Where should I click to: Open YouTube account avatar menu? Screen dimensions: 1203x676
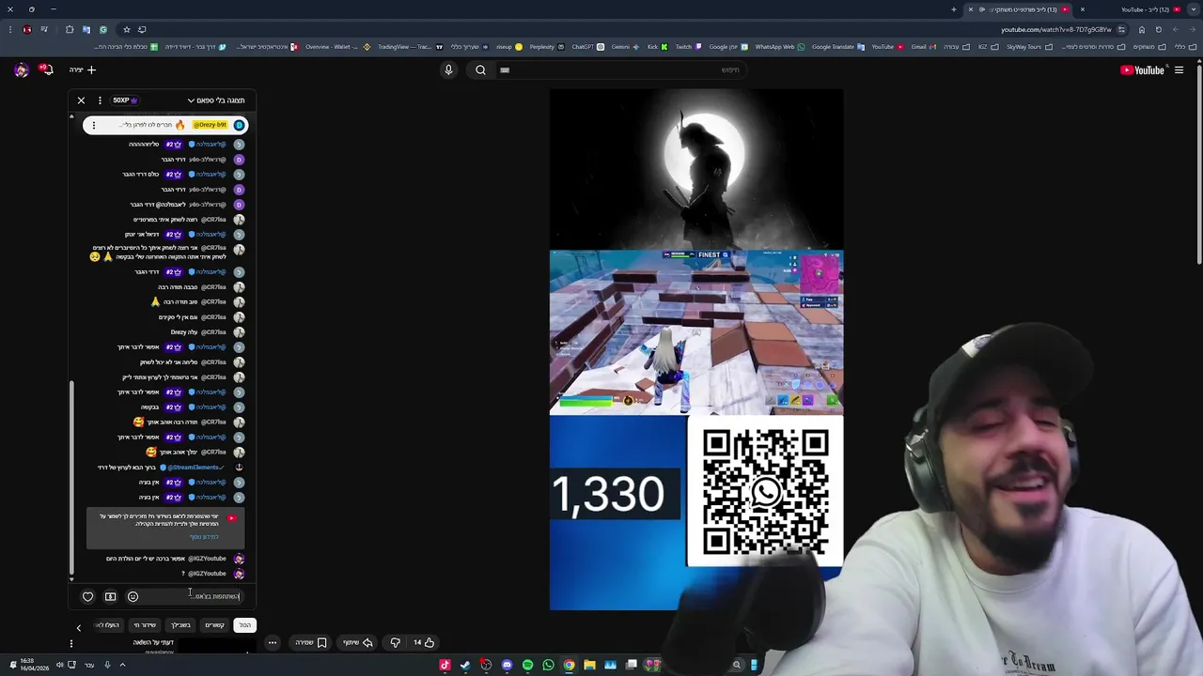click(21, 69)
